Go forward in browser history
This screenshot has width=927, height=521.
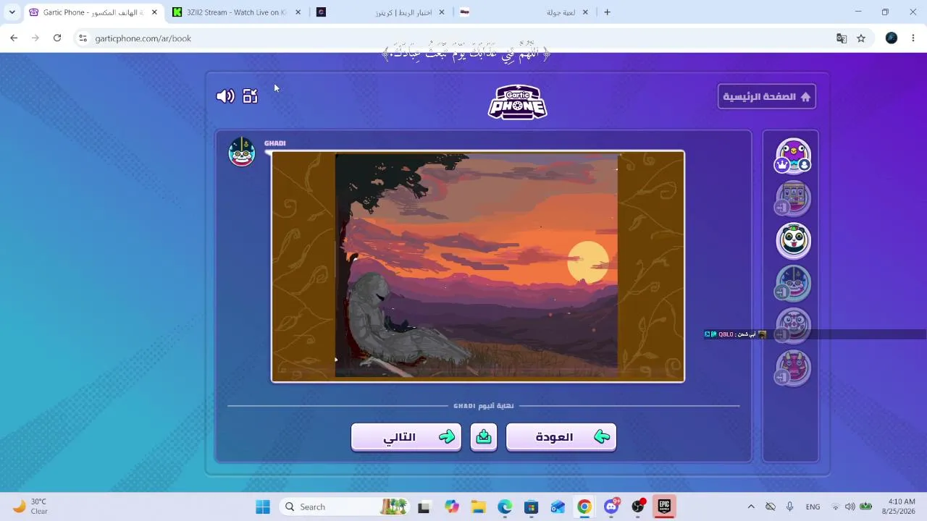tap(35, 38)
